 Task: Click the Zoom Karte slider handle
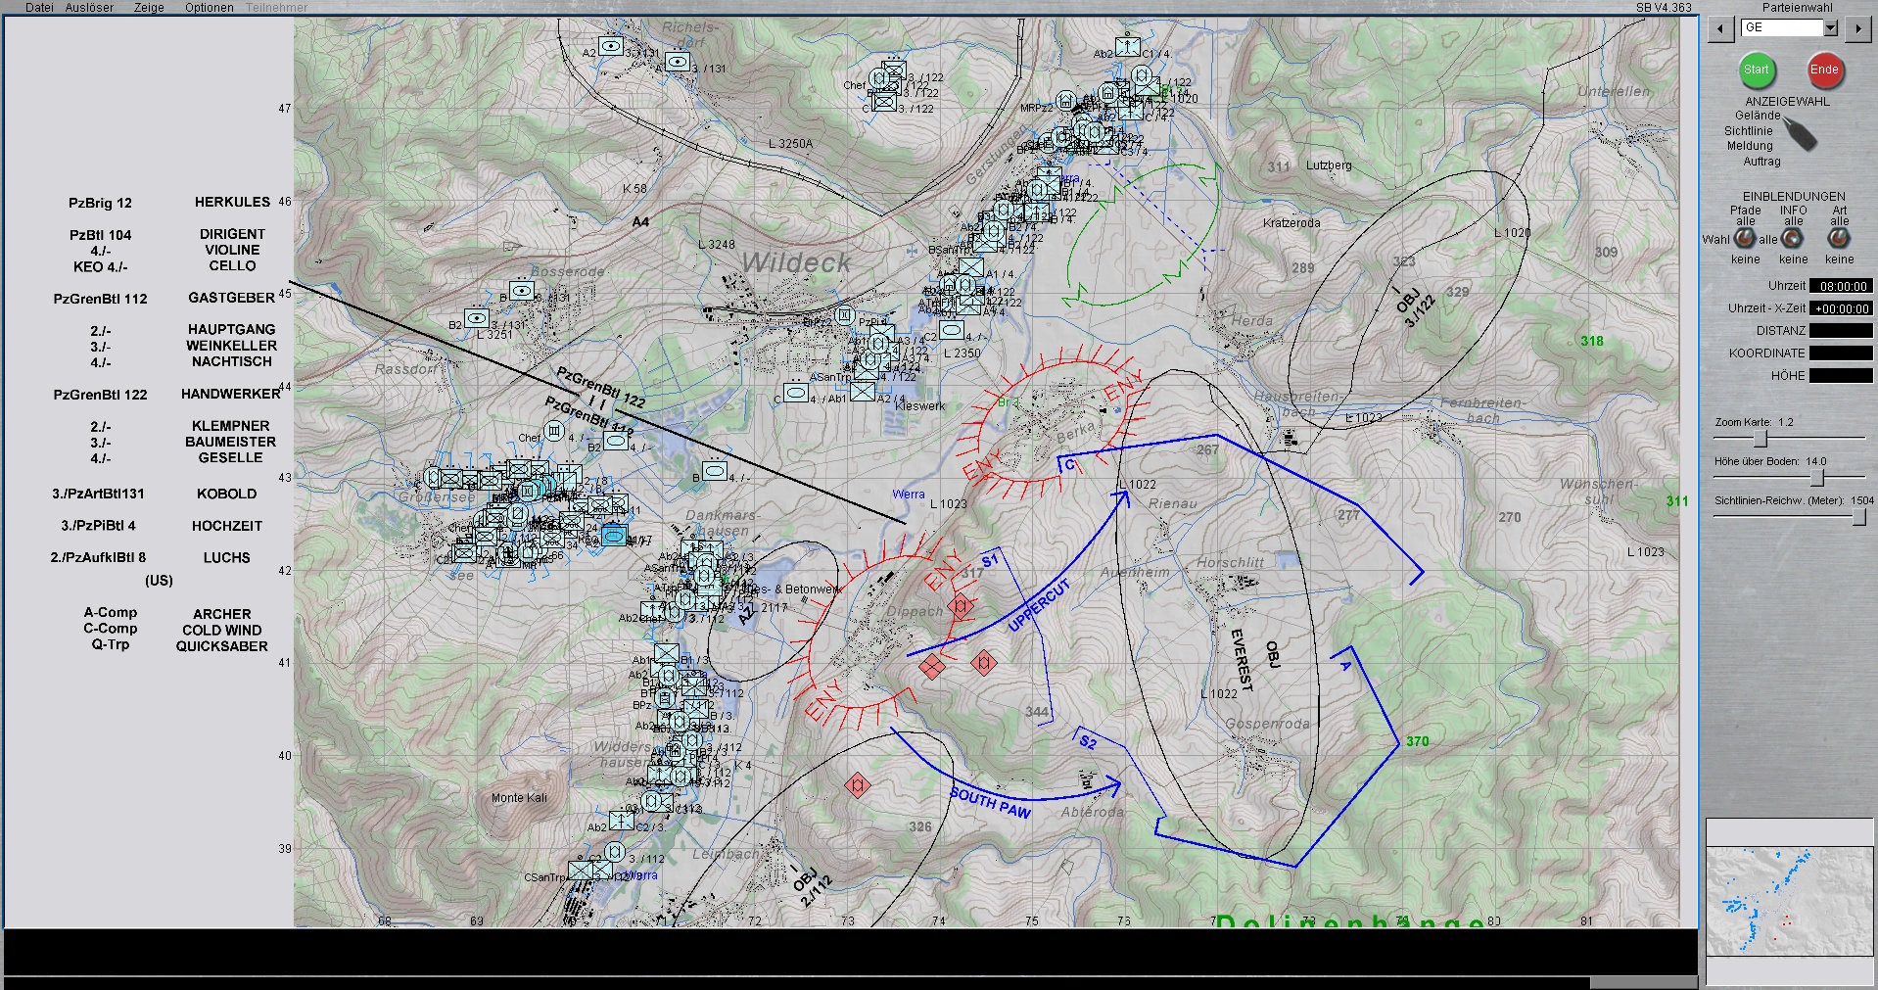(x=1760, y=438)
